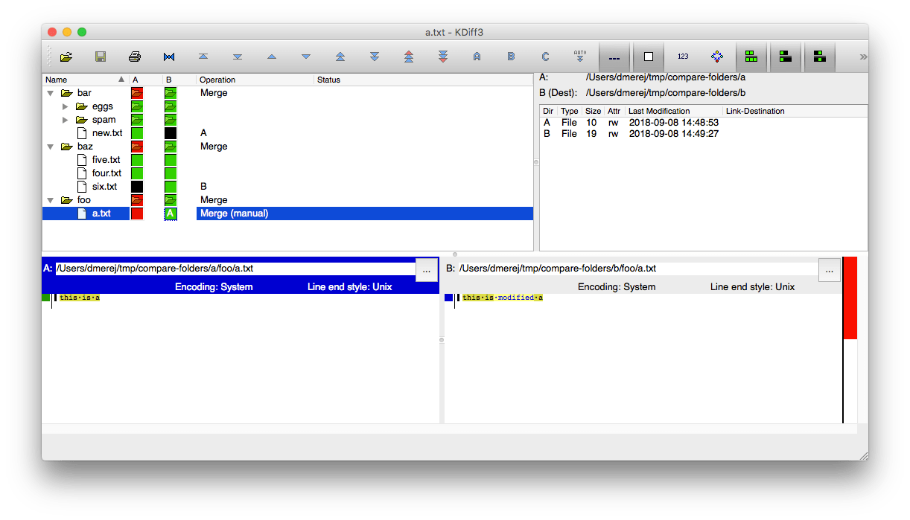
Task: Enable Show Line Numbers icon
Action: [682, 57]
